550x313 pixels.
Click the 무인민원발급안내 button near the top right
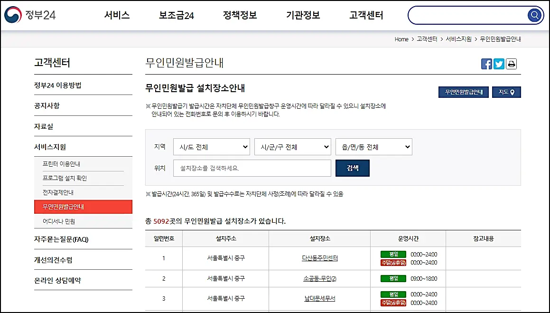[x=463, y=92]
